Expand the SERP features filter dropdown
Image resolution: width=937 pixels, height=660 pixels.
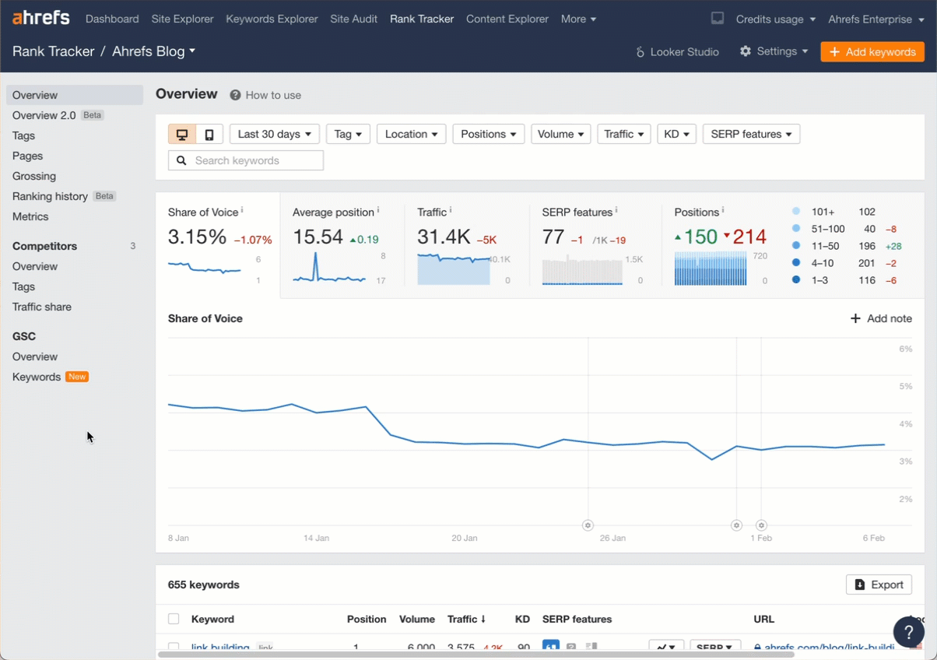[750, 133]
